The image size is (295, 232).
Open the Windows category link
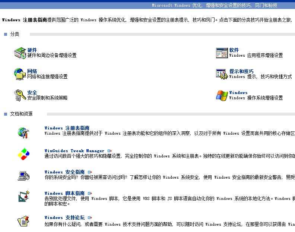point(238,93)
